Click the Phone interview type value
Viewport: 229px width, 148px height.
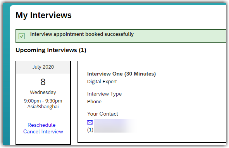(x=94, y=101)
